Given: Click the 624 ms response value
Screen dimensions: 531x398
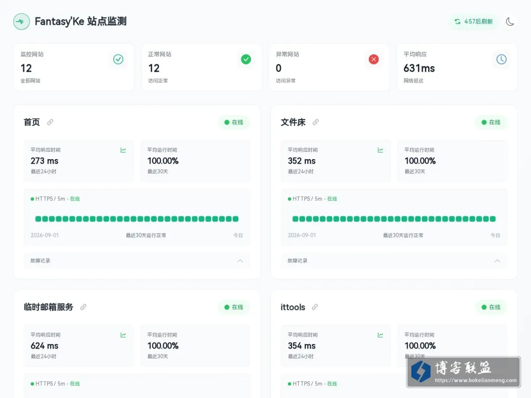Looking at the screenshot, I should point(44,346).
